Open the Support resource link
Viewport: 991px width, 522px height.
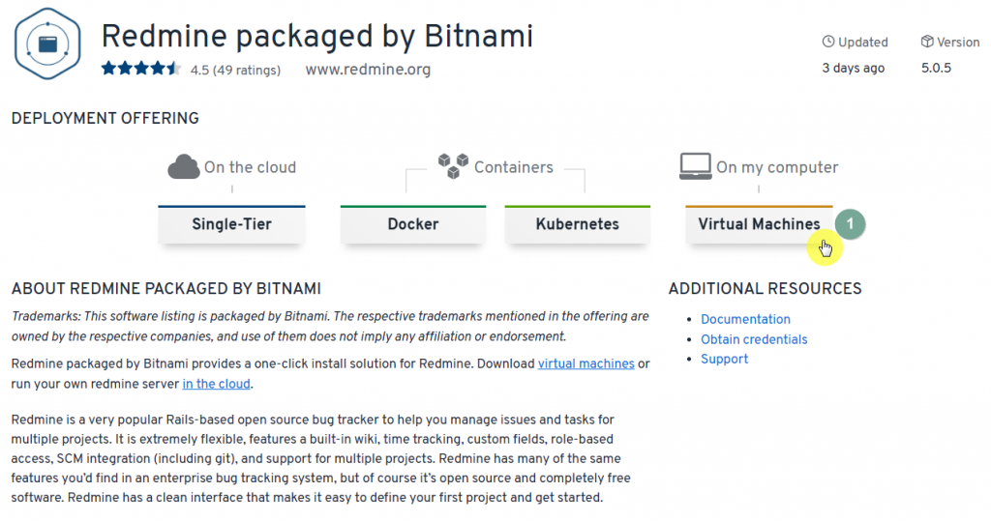click(724, 359)
